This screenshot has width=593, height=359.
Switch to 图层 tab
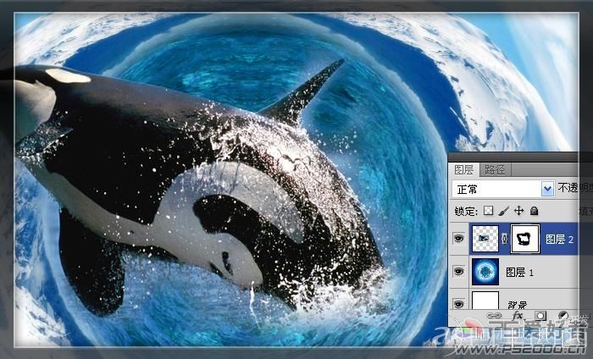[463, 169]
